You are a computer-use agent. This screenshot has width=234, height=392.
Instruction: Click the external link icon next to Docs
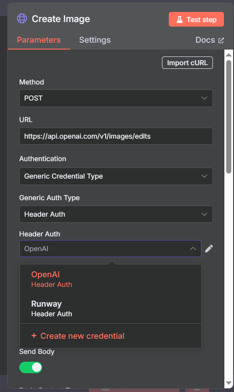[x=221, y=40]
